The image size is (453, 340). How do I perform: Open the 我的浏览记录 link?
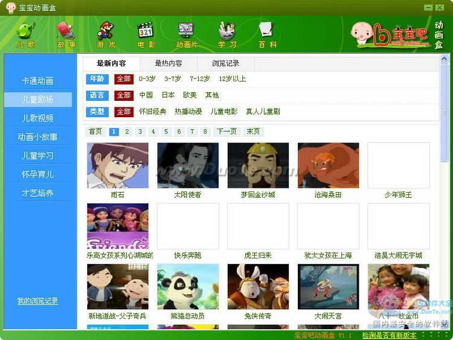coord(37,301)
